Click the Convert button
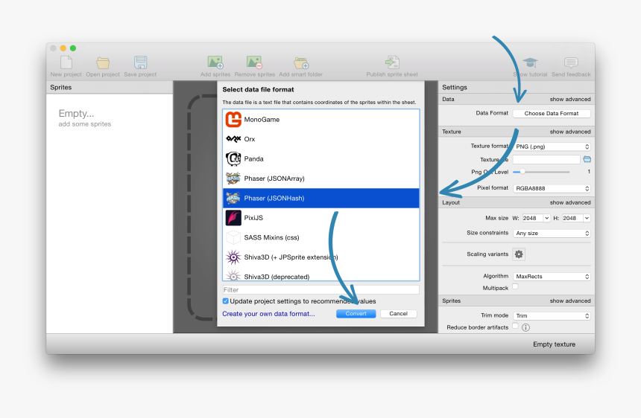641x418 pixels. (x=356, y=314)
